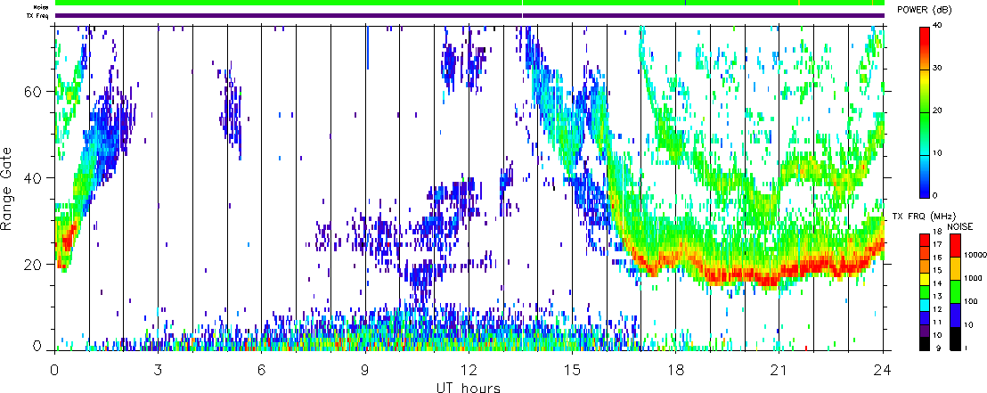The height and width of the screenshot is (393, 987).
Task: Click the TX FRQ (MHz) legend title
Action: [924, 217]
